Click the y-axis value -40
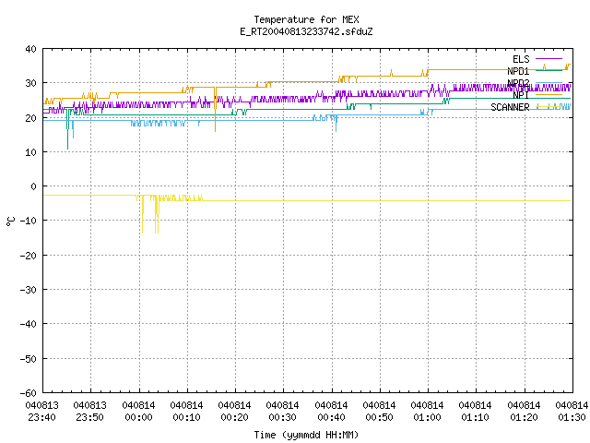This screenshot has height=443, width=590. click(x=29, y=324)
